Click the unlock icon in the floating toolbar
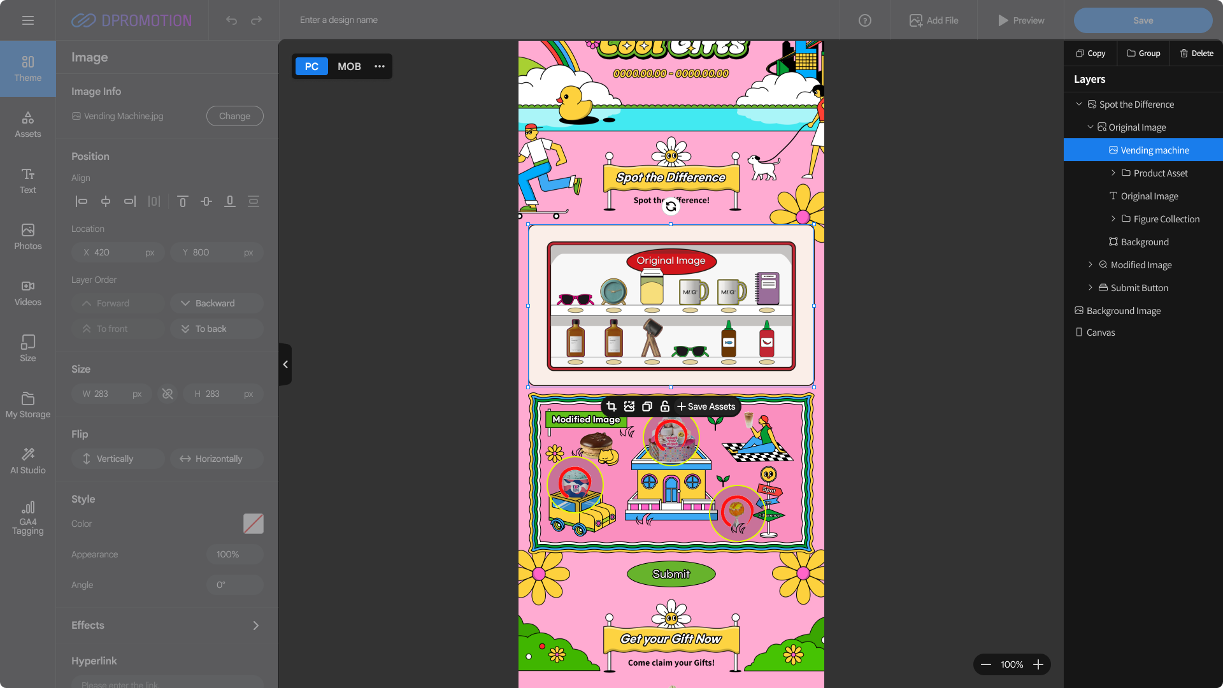Viewport: 1223px width, 688px height. (x=665, y=406)
